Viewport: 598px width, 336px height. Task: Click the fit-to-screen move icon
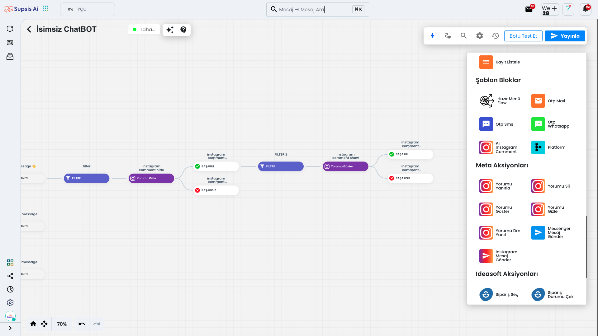point(44,324)
